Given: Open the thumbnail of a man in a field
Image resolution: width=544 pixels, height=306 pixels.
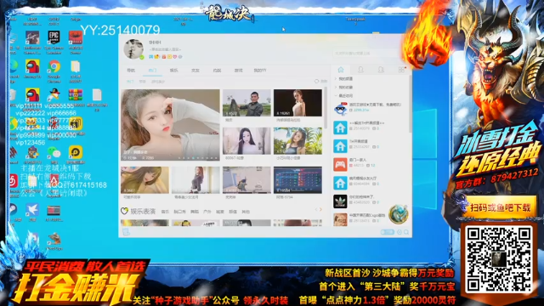Looking at the screenshot, I should coord(246,103).
